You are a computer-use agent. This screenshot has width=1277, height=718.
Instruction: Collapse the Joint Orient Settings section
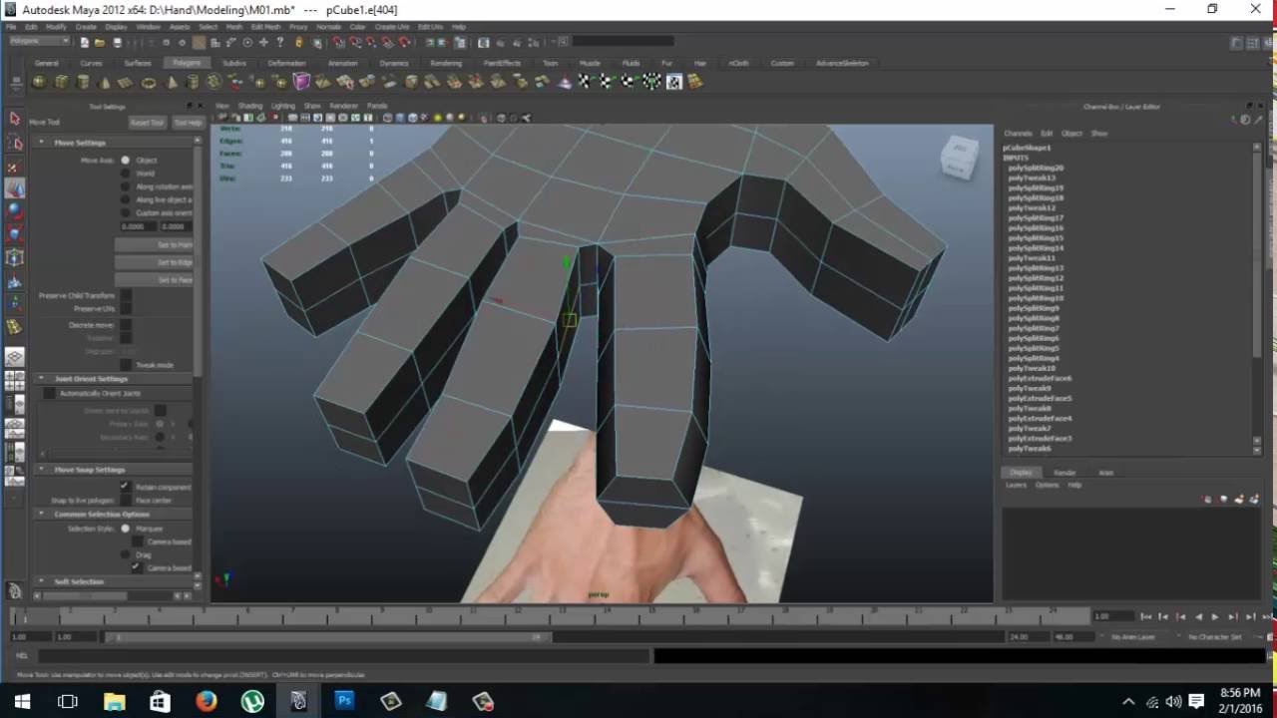click(x=42, y=379)
